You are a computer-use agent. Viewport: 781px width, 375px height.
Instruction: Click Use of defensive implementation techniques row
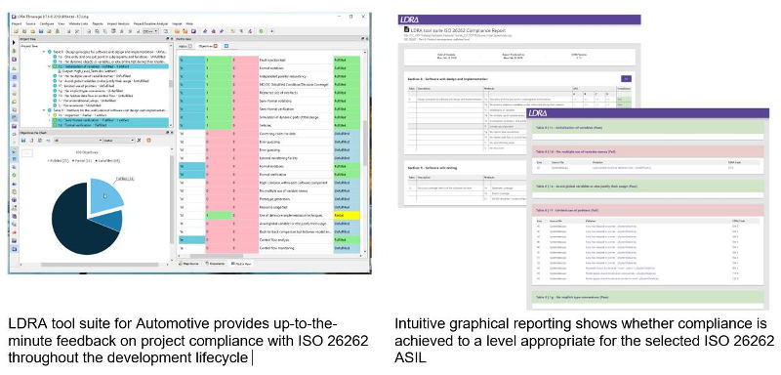click(269, 215)
